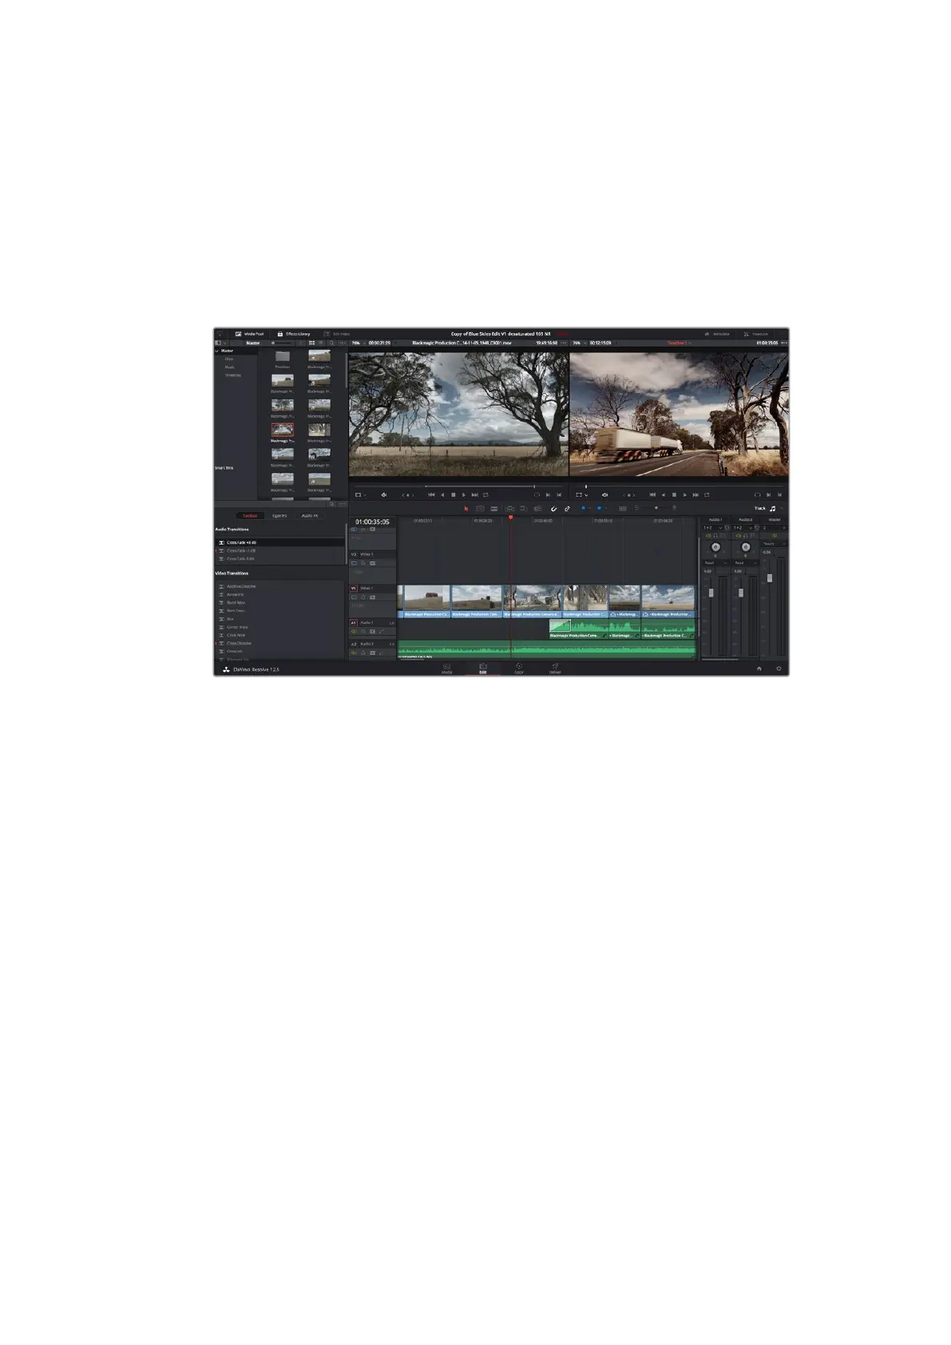
Task: Select the trim edit tool
Action: pos(480,508)
